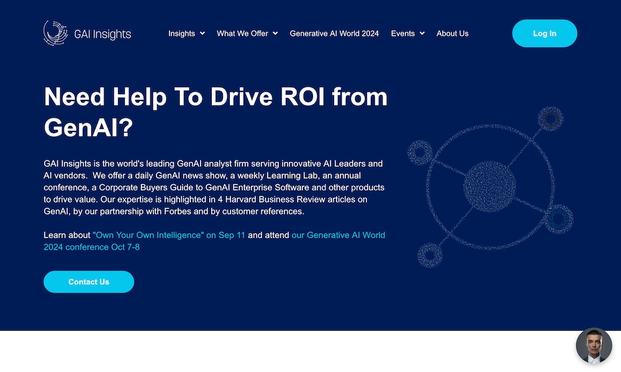621x372 pixels.
Task: Expand the chevron next to Insights
Action: point(202,33)
